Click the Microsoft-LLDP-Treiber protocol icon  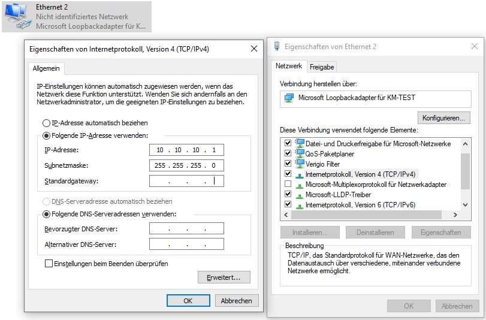coord(300,196)
